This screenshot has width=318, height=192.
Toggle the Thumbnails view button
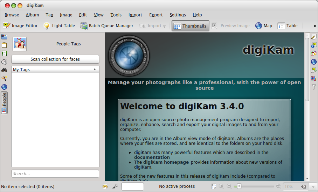[191, 26]
